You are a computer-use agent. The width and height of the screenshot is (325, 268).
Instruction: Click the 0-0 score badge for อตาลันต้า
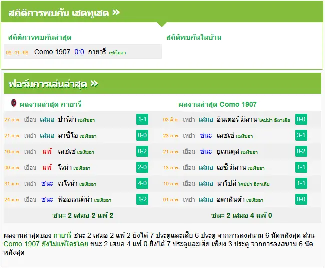point(301,199)
